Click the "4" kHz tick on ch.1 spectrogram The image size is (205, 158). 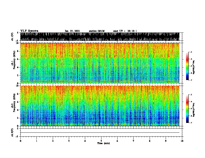(x=18, y=67)
